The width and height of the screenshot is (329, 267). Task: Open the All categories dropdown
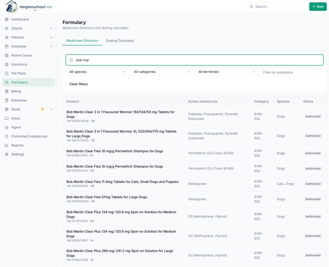pos(162,72)
